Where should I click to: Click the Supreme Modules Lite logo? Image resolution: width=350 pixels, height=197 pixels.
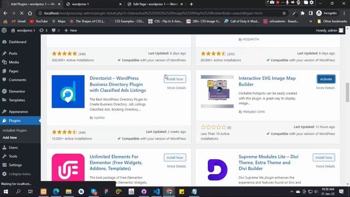click(x=217, y=170)
